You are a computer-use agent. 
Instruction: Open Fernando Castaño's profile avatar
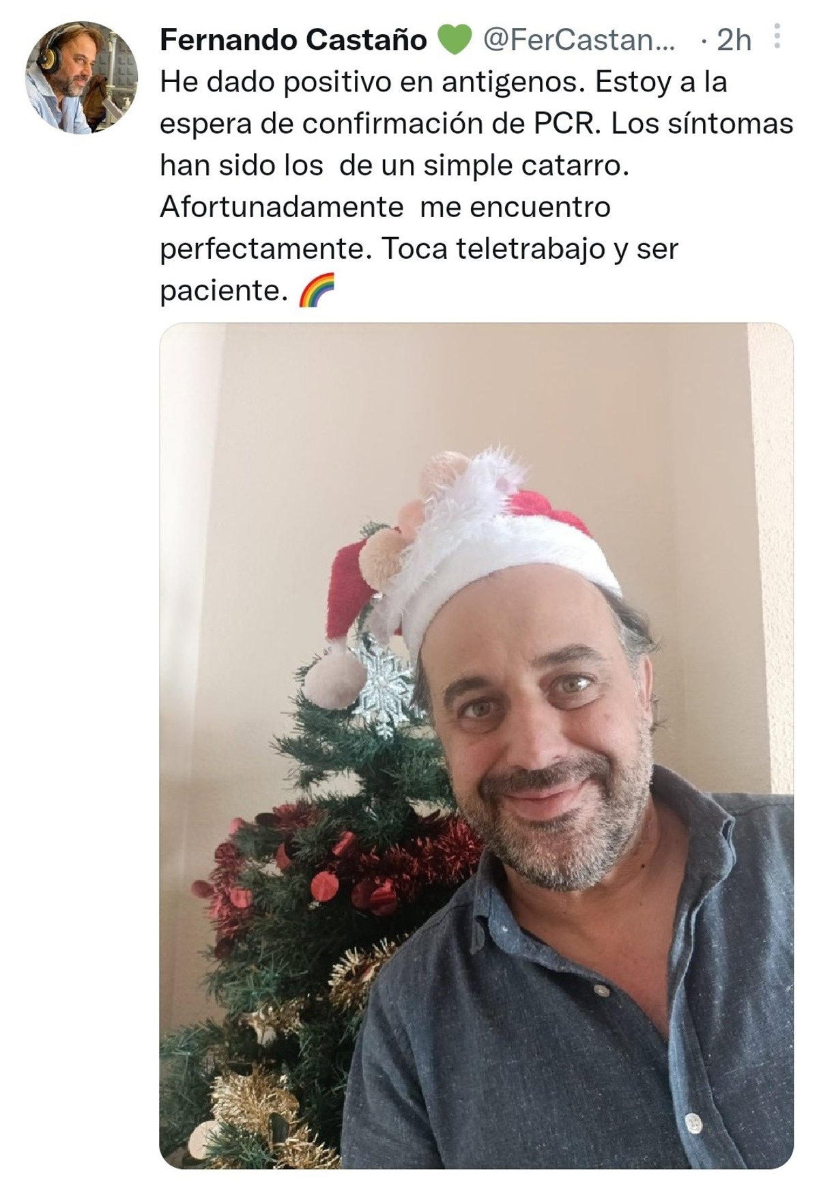[x=81, y=77]
